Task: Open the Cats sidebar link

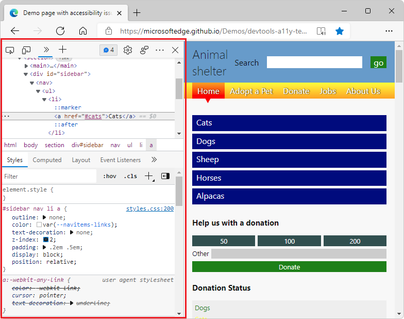Action: [x=289, y=123]
